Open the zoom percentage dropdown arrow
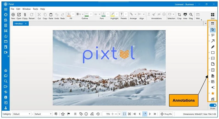This screenshot has width=219, height=119. pyautogui.click(x=120, y=114)
